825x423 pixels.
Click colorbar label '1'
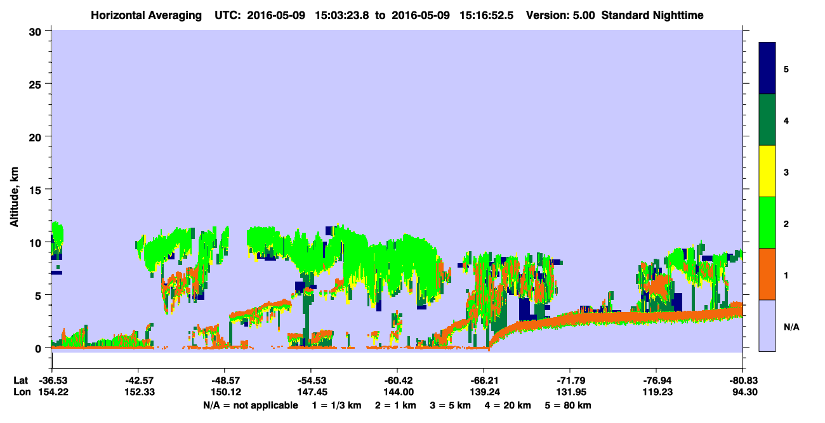[x=786, y=275]
